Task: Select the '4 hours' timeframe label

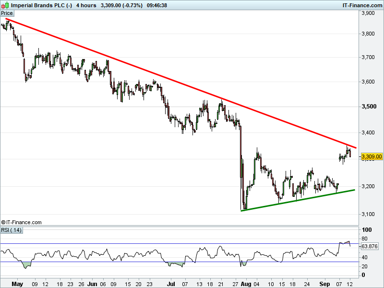Action: coord(86,5)
